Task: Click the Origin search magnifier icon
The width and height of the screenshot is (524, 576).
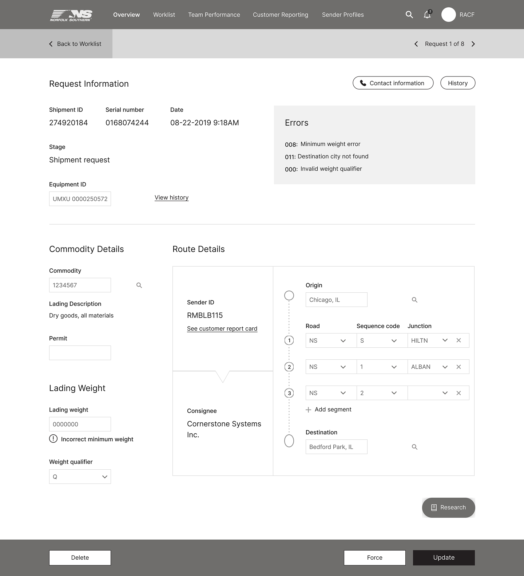Action: [x=414, y=300]
